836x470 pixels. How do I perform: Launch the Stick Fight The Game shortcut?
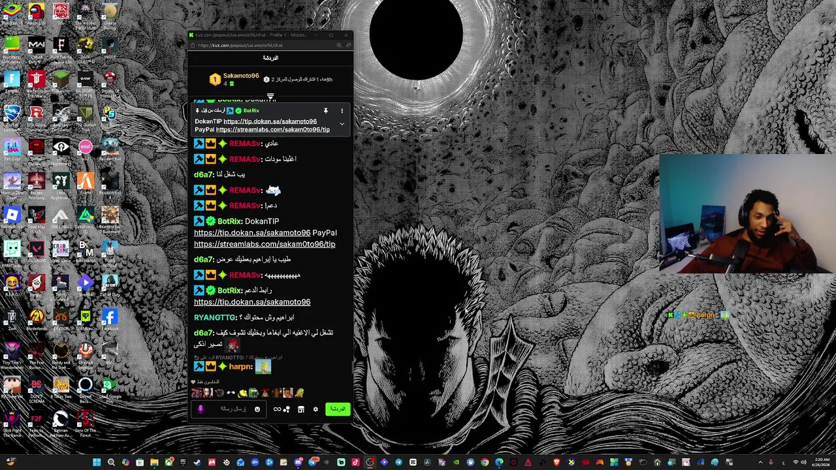coord(12,419)
